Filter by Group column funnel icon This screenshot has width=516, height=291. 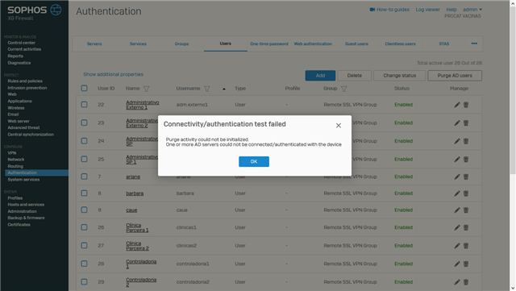pos(343,89)
